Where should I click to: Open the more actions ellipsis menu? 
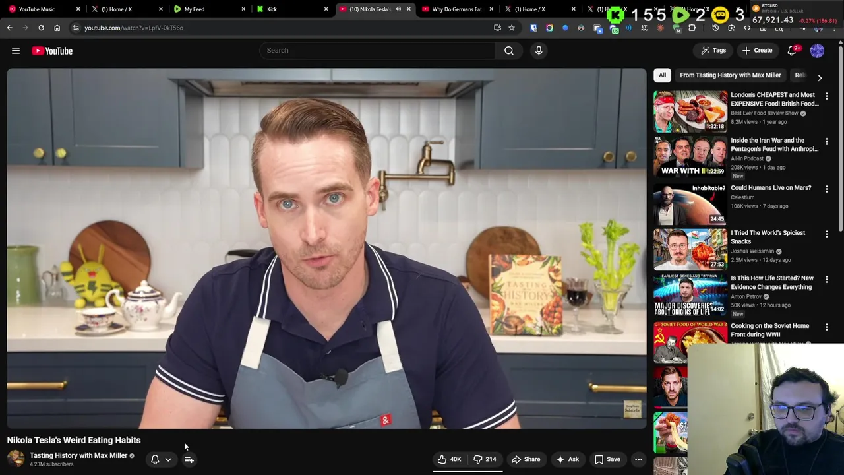[638, 459]
